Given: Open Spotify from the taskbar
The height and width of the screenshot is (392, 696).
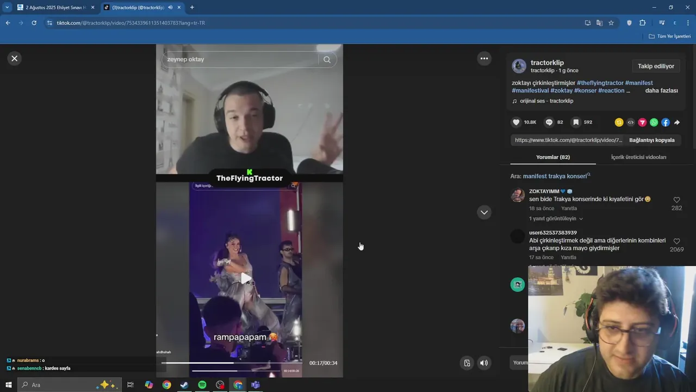Looking at the screenshot, I should (202, 385).
